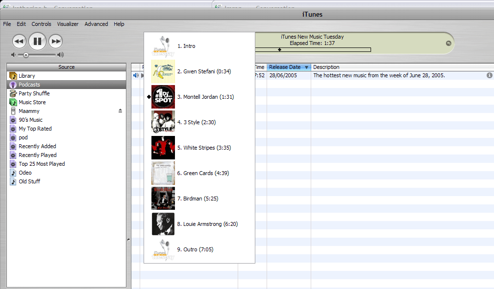Jump to chapter 1. Intro
The height and width of the screenshot is (289, 494).
pos(199,46)
